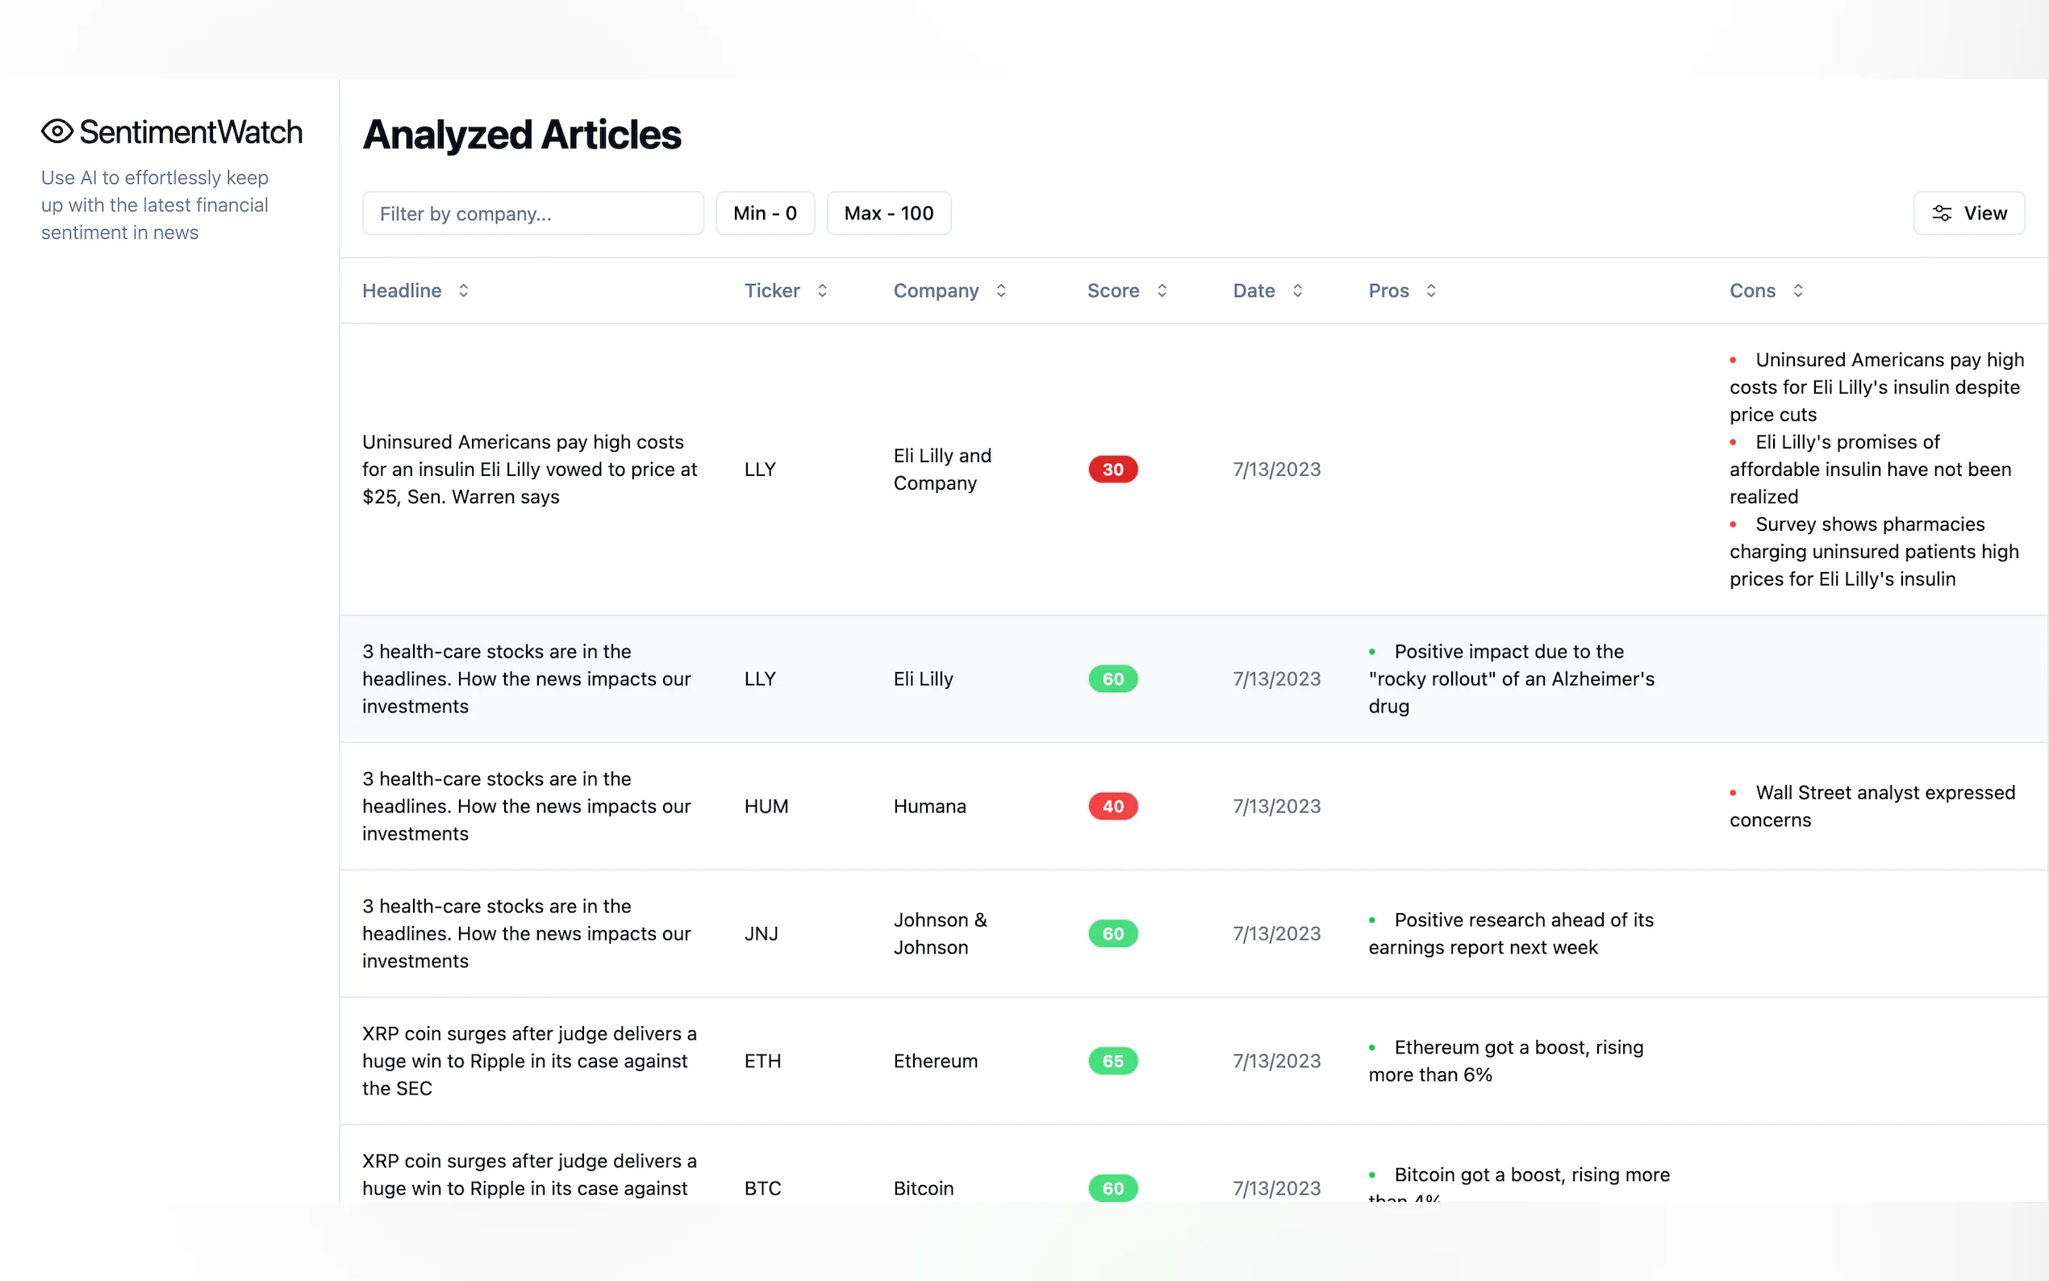Select the Johnson & Johnson article row
This screenshot has height=1281, width=2049.
[939, 933]
